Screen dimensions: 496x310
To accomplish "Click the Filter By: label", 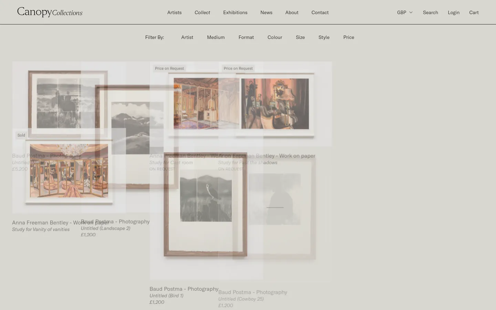I will [x=155, y=37].
